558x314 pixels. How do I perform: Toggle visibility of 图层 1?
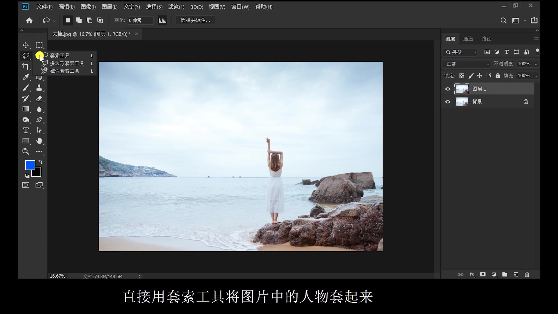pos(448,89)
